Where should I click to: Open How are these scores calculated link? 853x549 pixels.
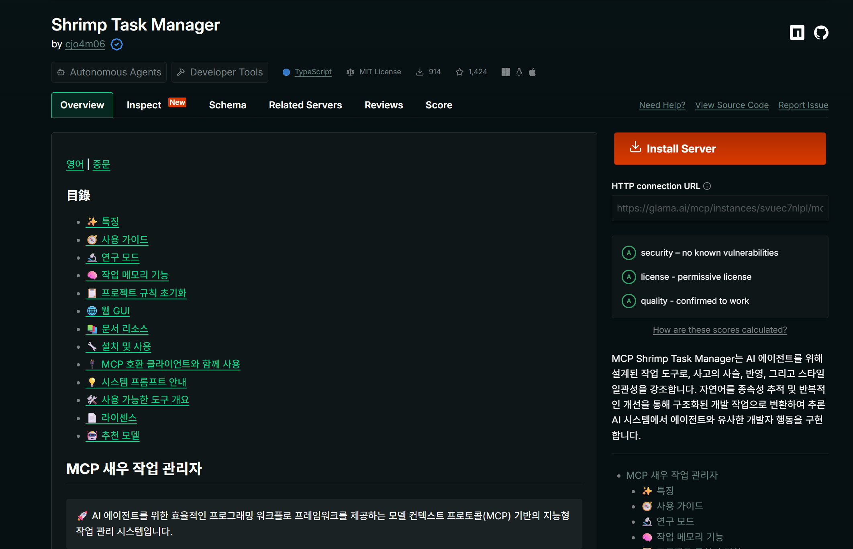(720, 330)
